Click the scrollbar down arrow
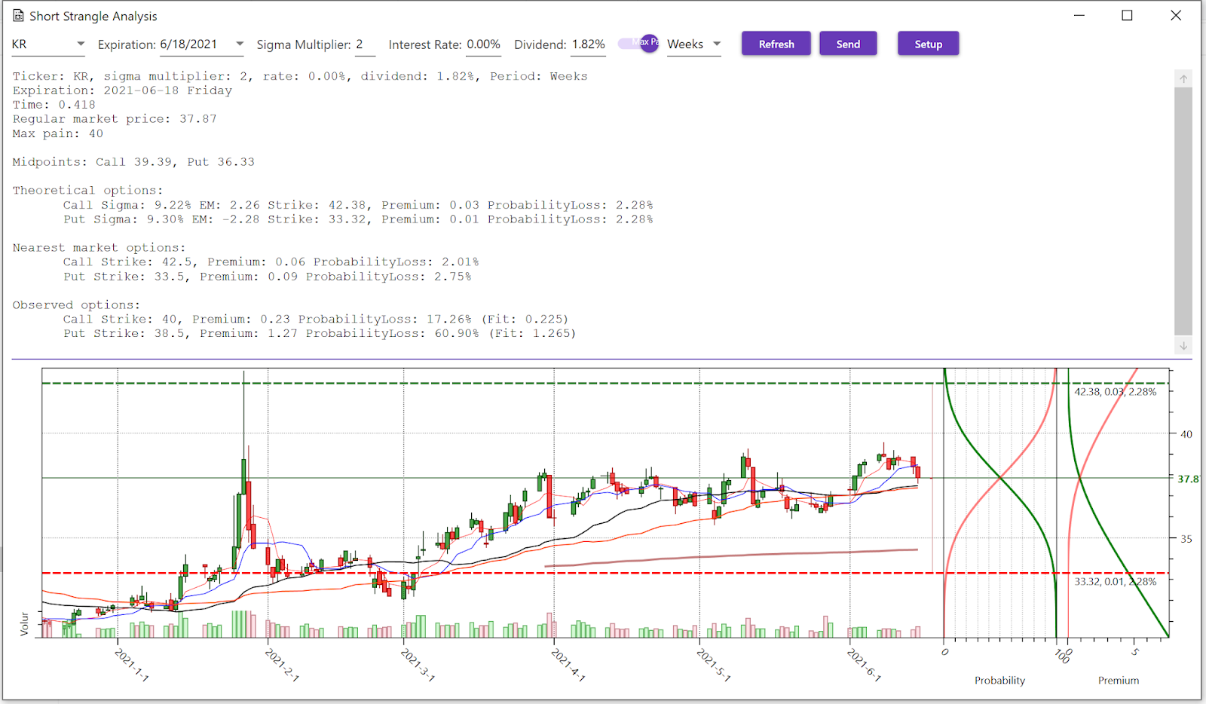This screenshot has height=704, width=1206. tap(1183, 345)
